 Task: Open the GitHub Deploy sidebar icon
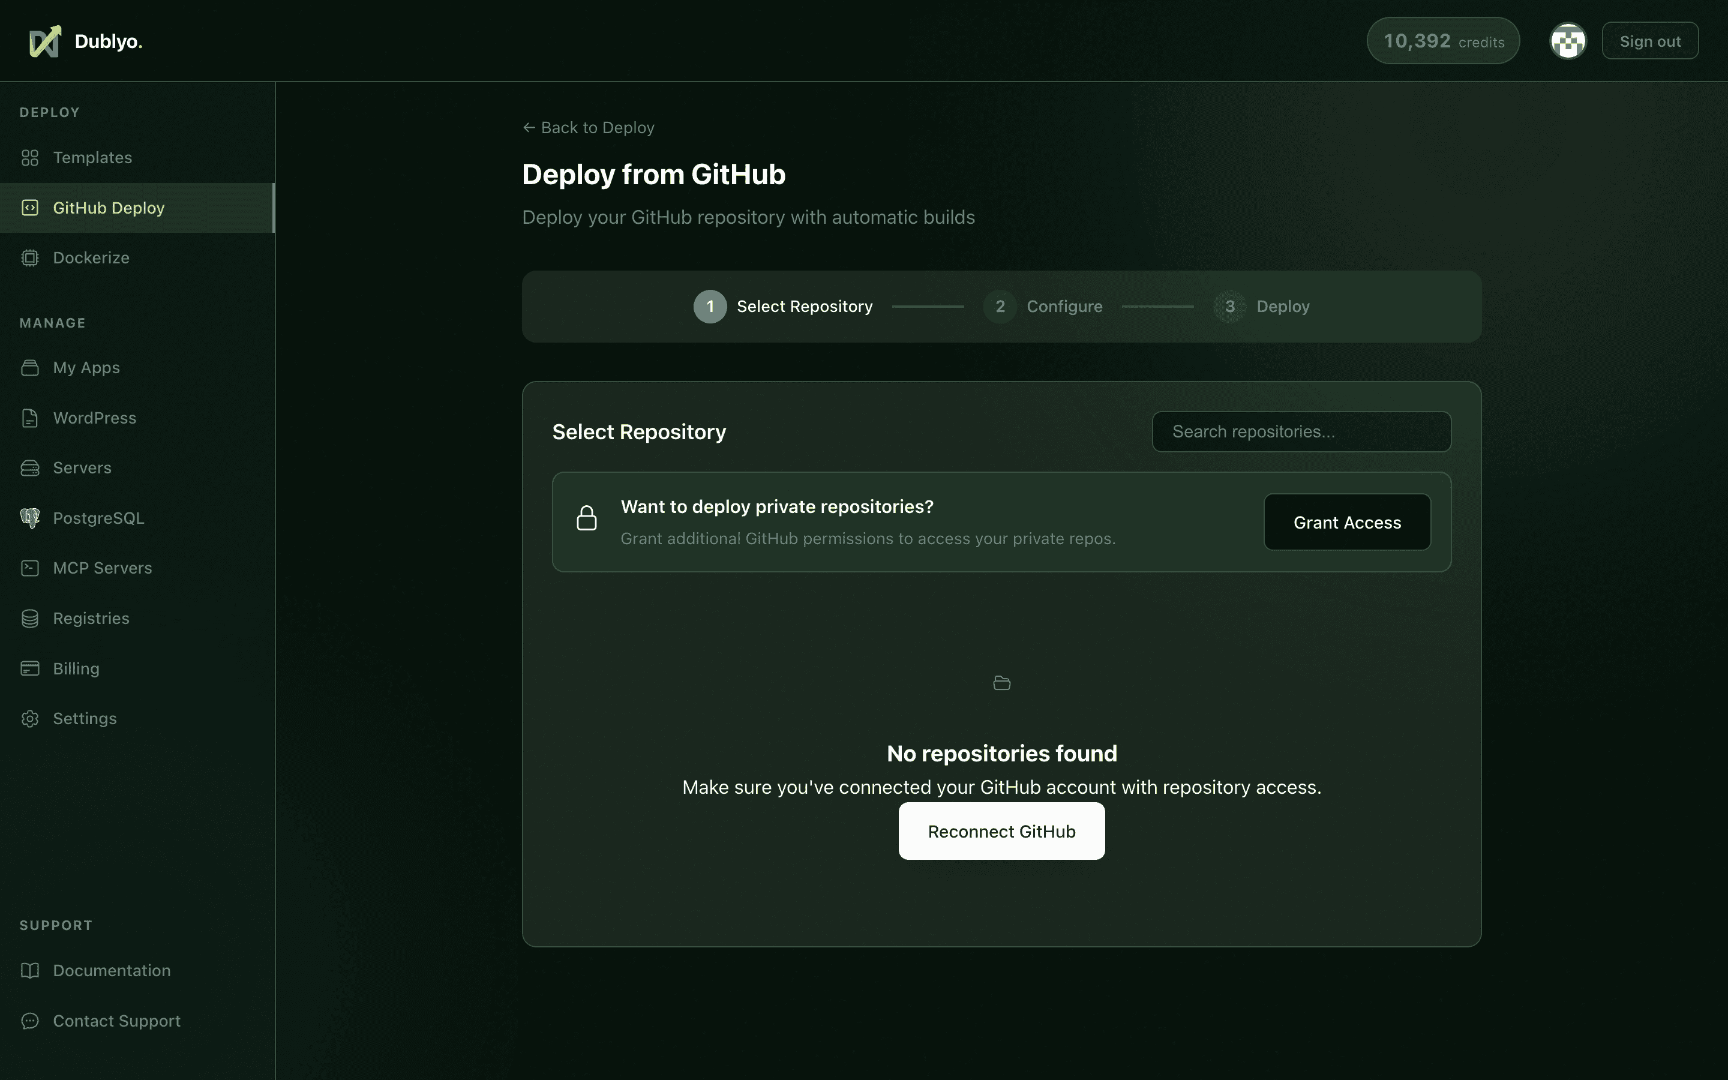[x=30, y=207]
